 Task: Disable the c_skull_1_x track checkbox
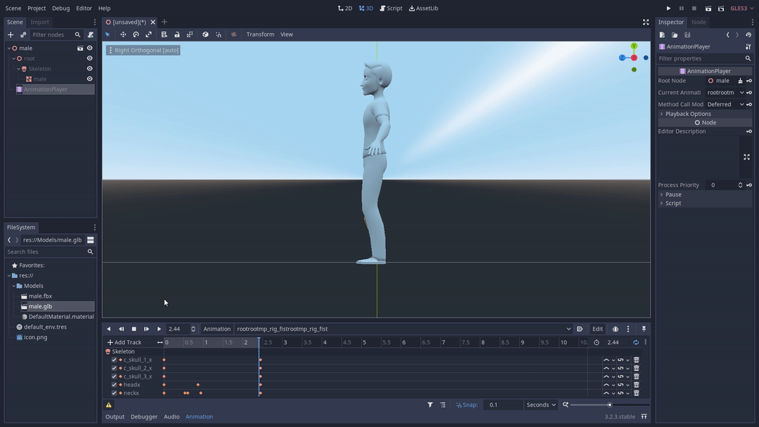114,359
